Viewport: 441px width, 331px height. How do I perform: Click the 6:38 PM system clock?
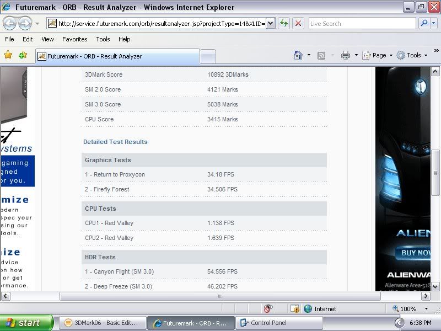pos(421,323)
